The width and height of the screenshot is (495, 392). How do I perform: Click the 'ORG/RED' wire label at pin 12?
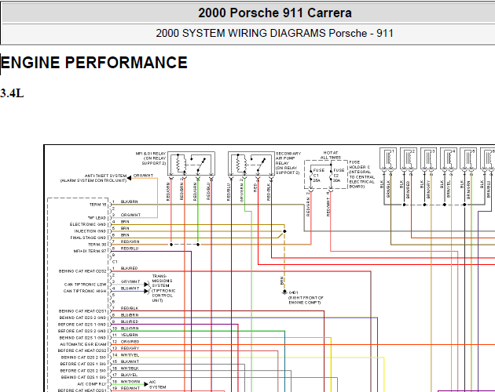[x=130, y=341]
